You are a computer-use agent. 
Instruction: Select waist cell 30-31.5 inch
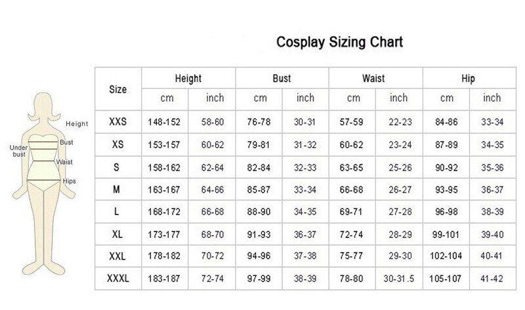(x=399, y=279)
